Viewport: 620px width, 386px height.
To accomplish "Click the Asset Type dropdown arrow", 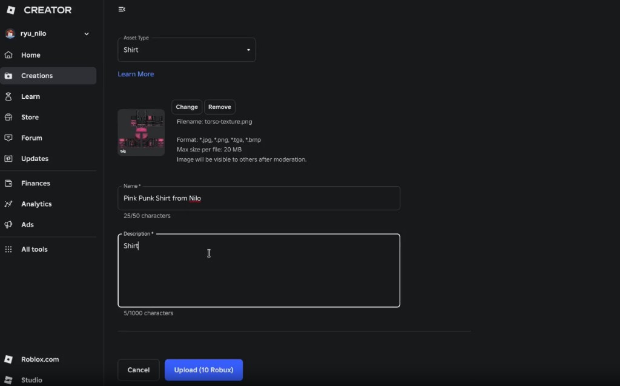I will click(248, 50).
